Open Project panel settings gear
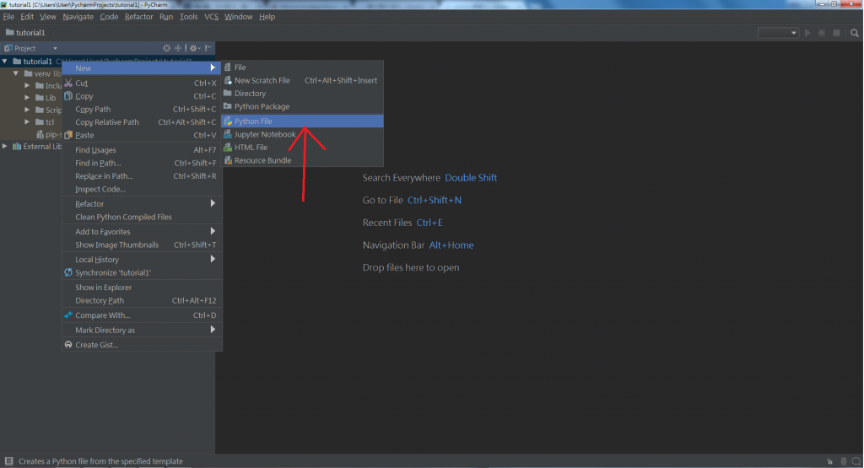Screen dimensions: 864x468 pos(195,48)
